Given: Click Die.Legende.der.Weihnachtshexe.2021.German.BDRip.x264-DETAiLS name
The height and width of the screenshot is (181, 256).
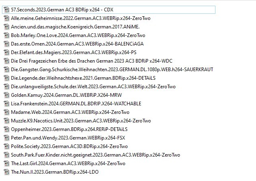Looking at the screenshot, I should (83, 78).
